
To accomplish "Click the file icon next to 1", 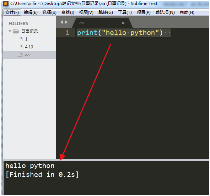I will tap(20, 39).
